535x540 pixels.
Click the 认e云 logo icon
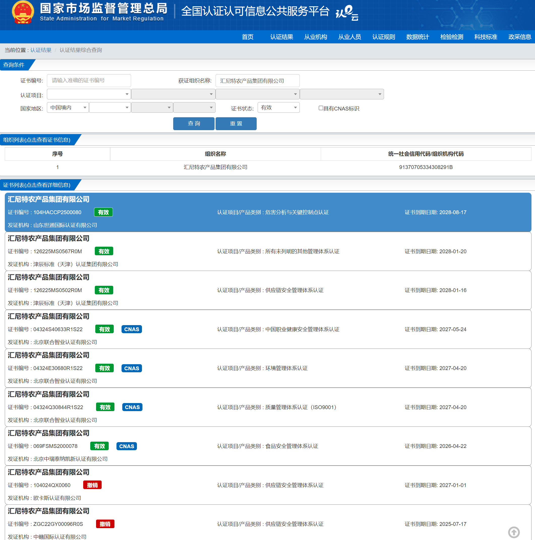(346, 13)
